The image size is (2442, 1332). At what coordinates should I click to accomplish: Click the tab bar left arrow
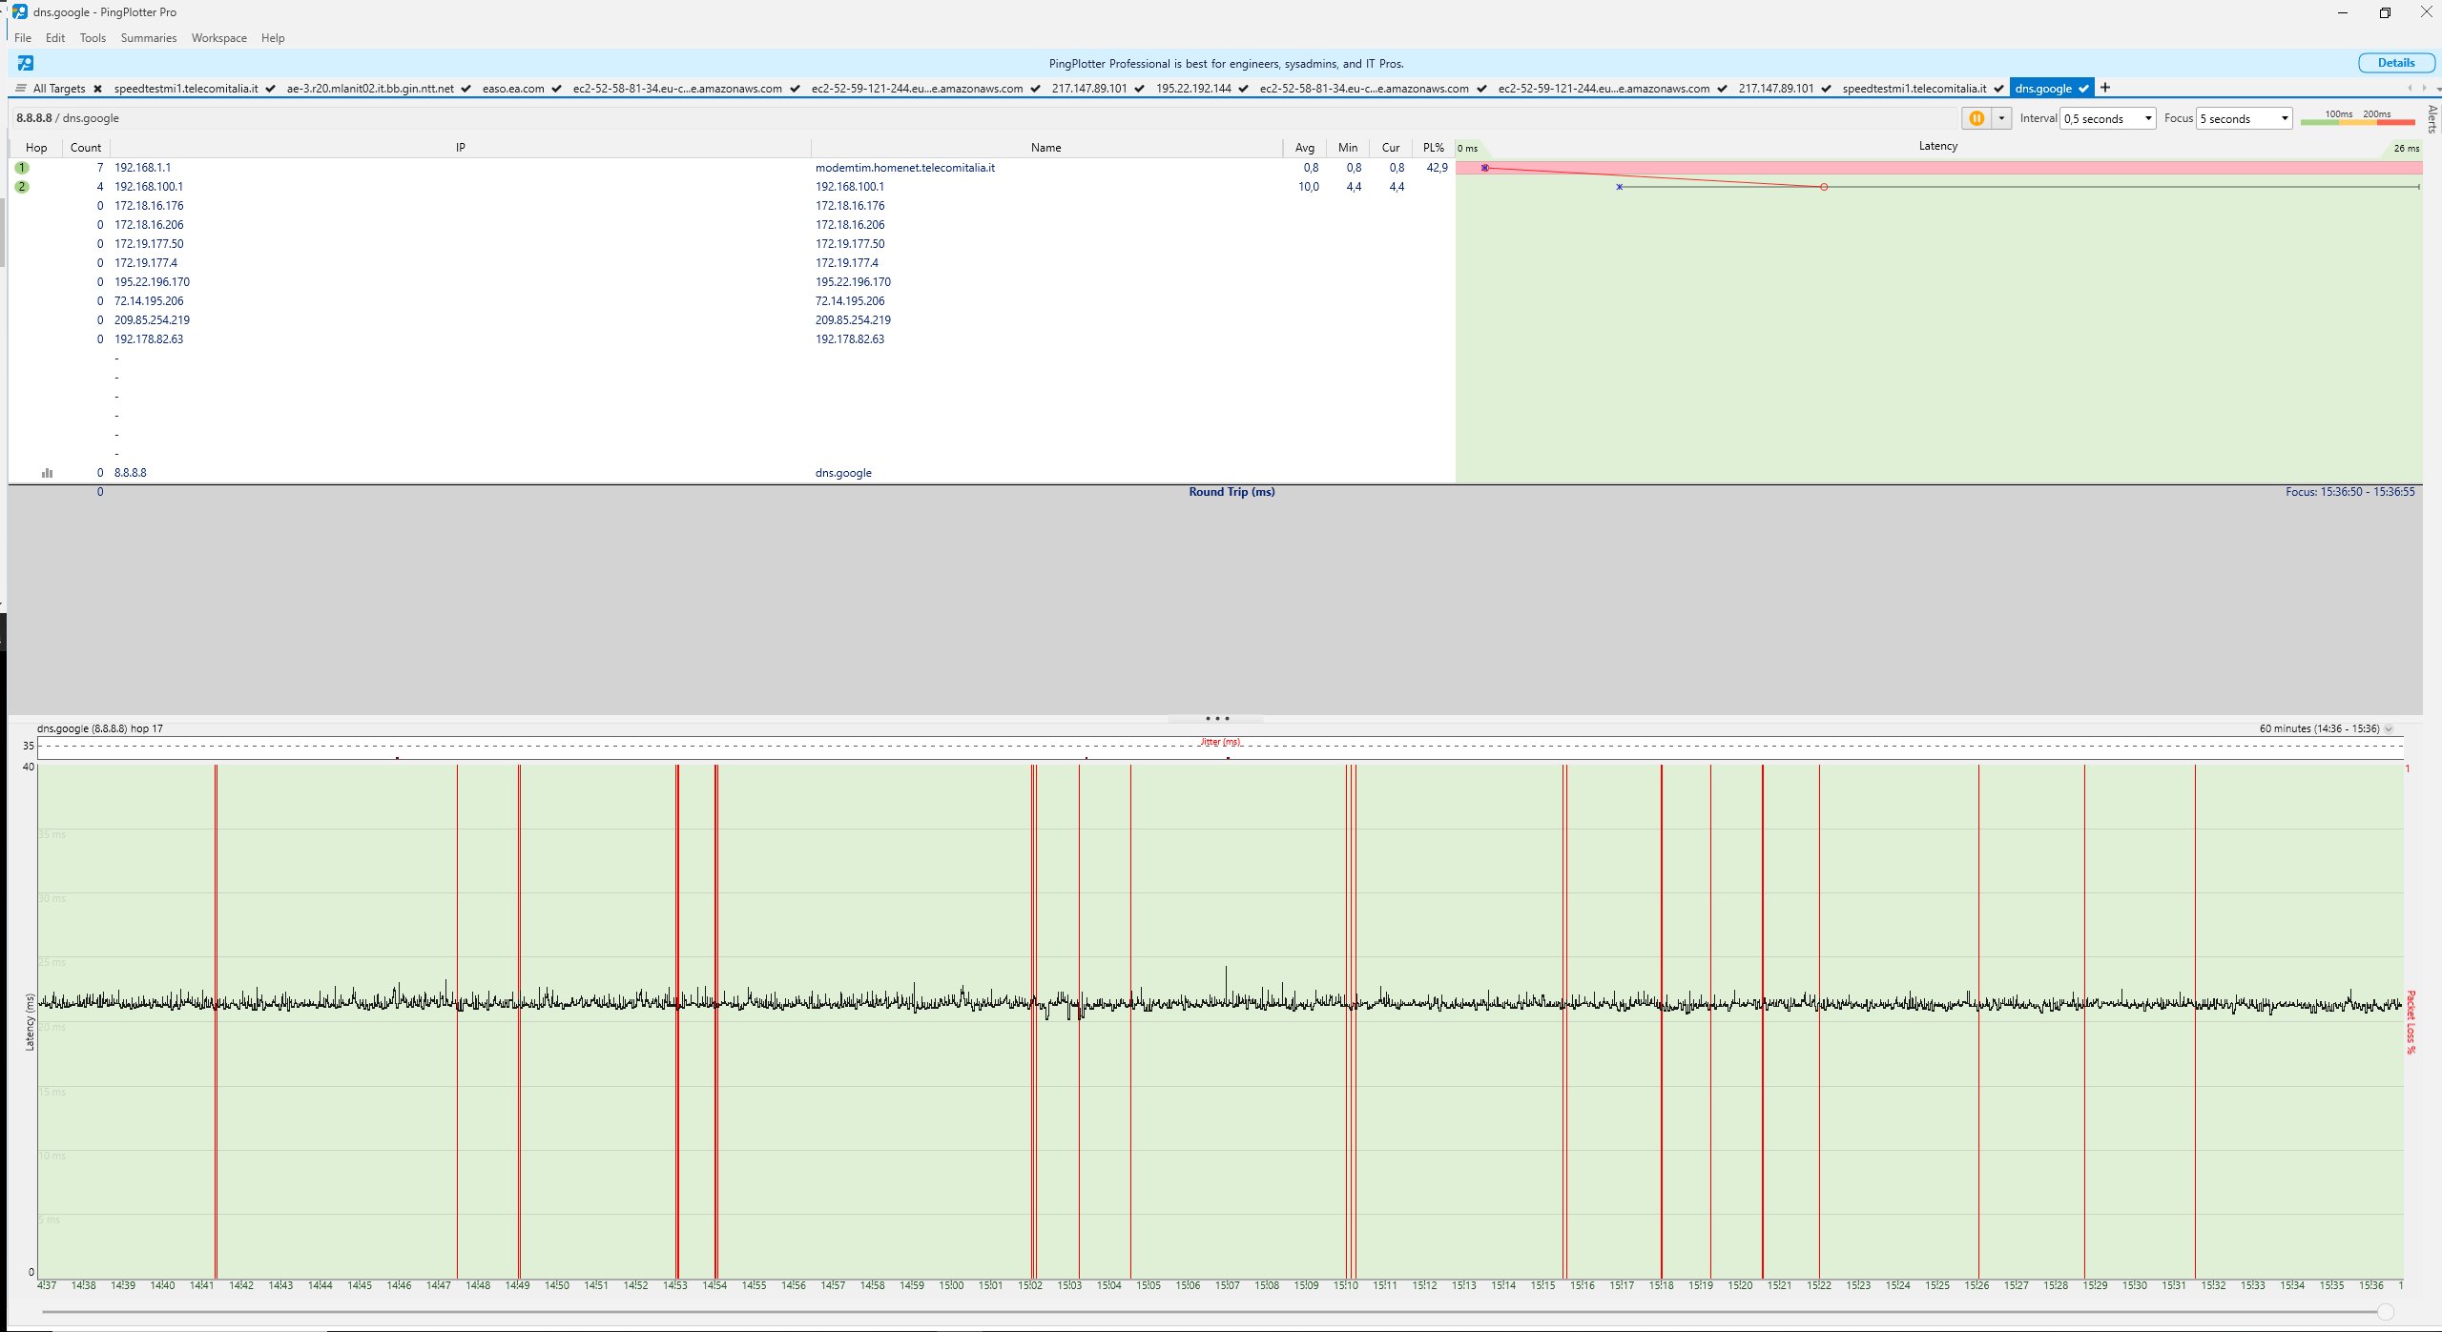click(2411, 88)
